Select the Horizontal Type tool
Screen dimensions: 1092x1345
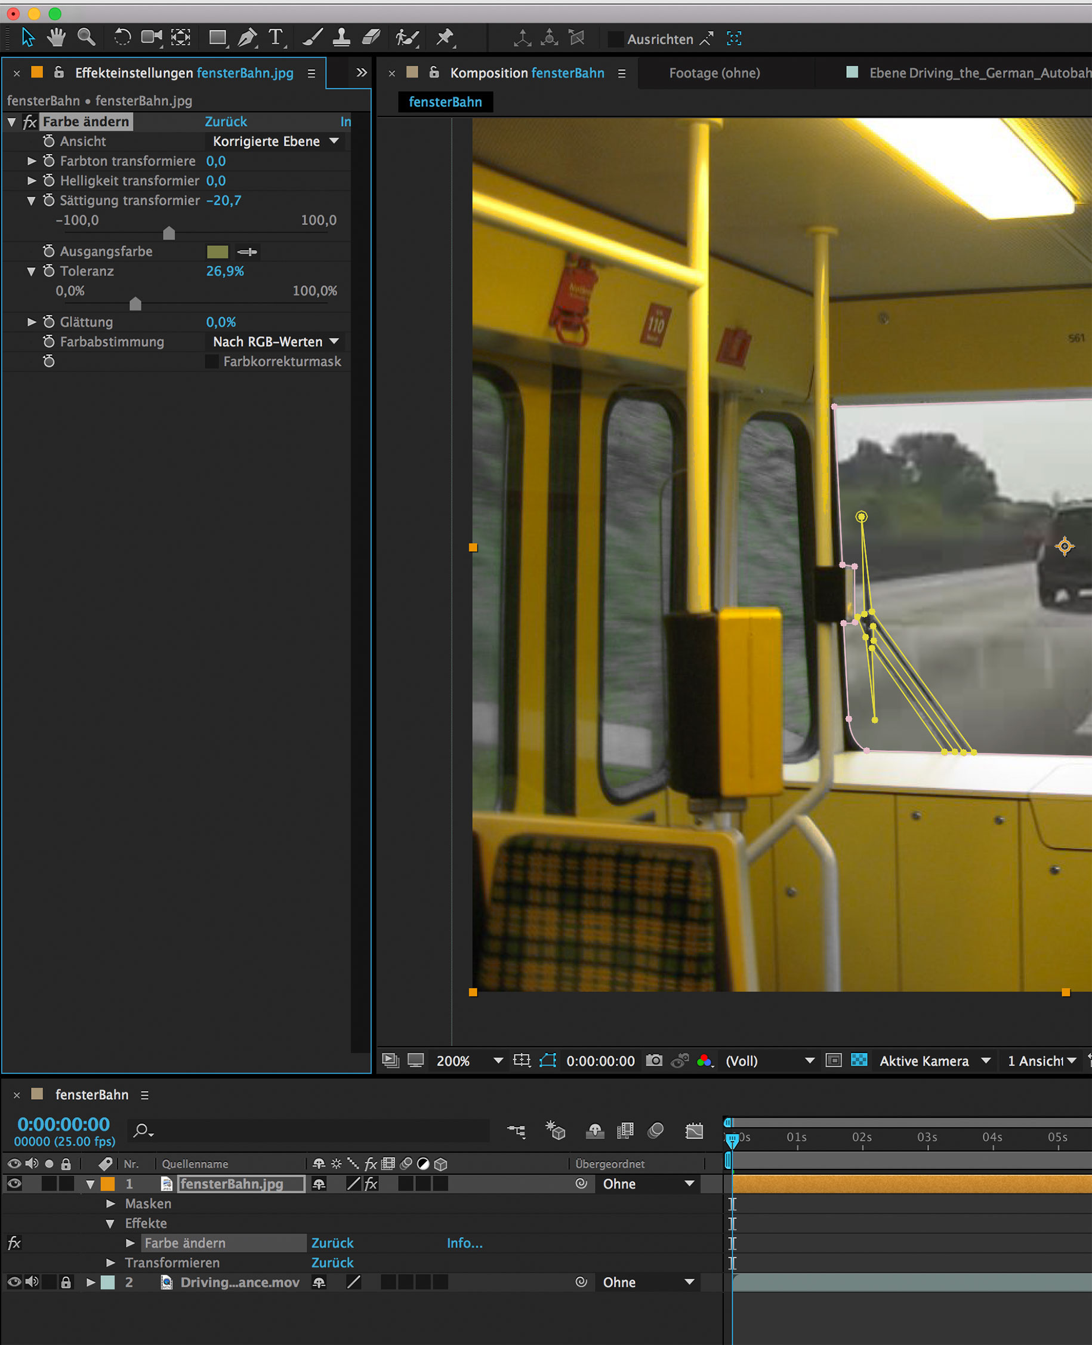[276, 38]
